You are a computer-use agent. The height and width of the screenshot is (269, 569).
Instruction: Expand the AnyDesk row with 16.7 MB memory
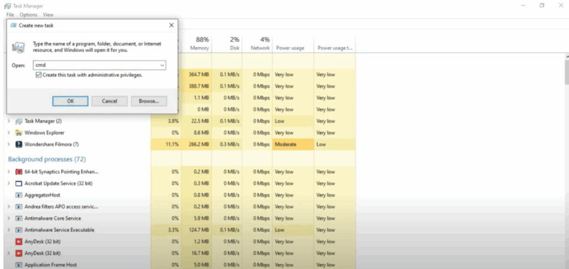click(x=9, y=253)
